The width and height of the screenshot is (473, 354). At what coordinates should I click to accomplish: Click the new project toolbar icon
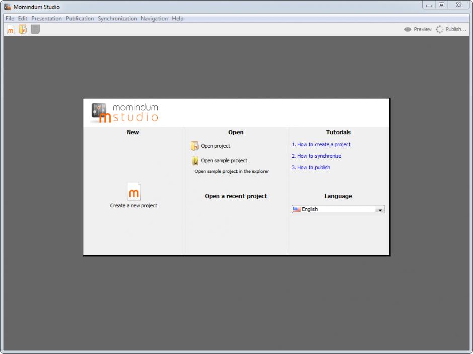coord(11,29)
